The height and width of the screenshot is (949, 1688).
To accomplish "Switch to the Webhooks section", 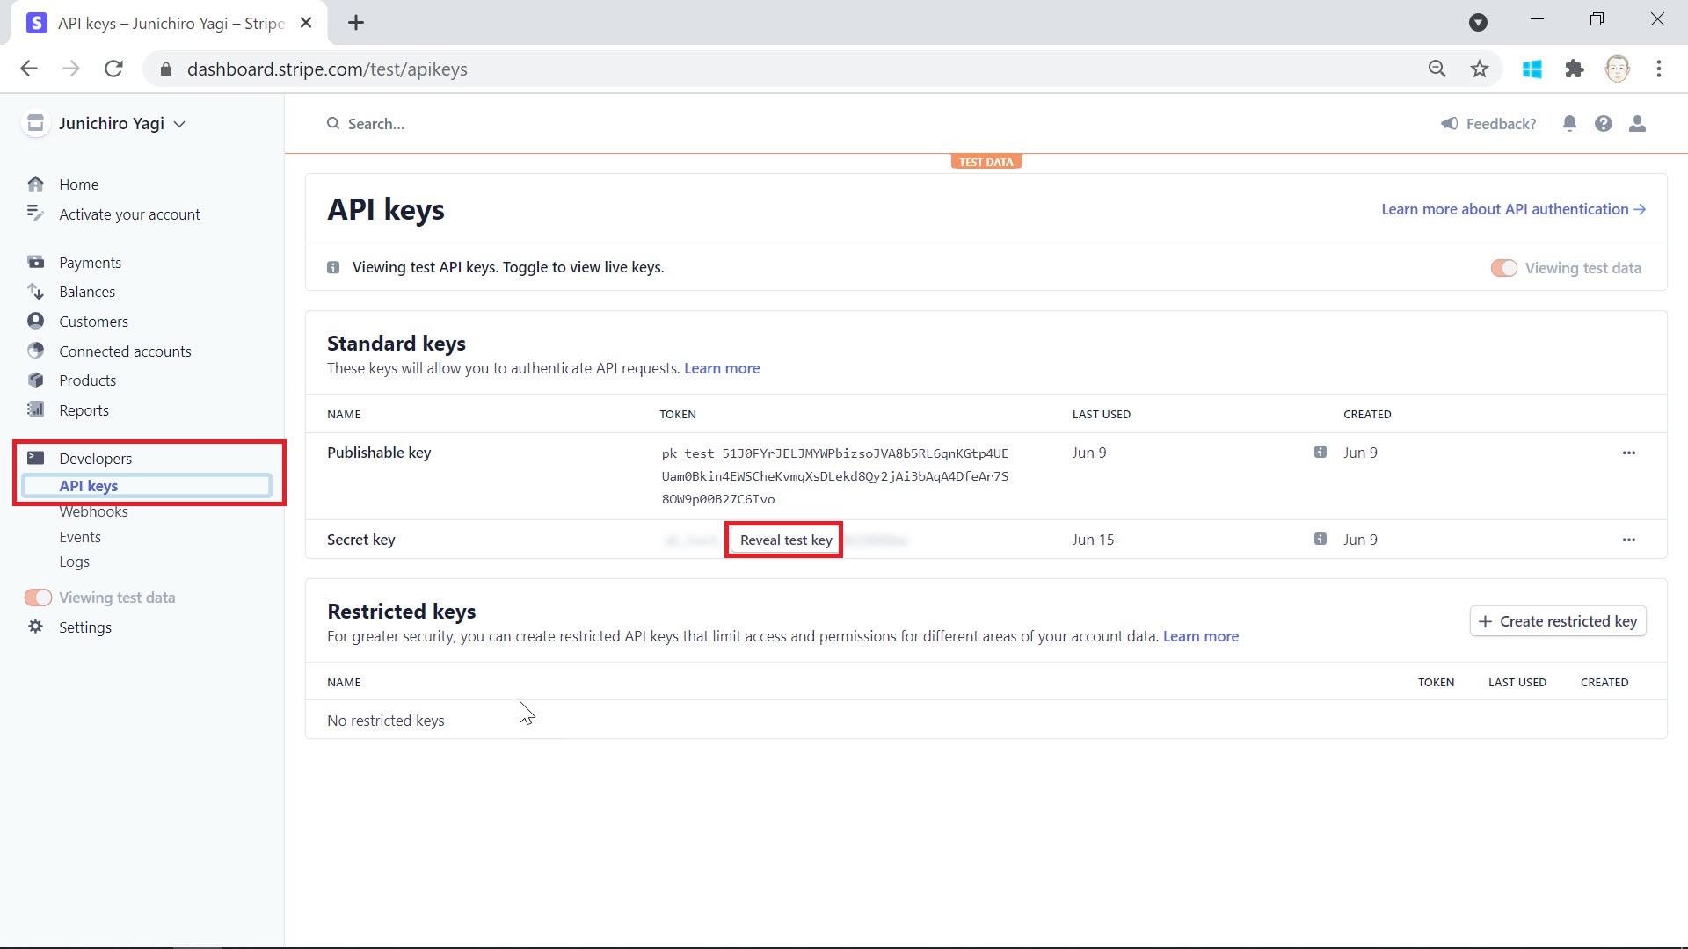I will pyautogui.click(x=93, y=511).
